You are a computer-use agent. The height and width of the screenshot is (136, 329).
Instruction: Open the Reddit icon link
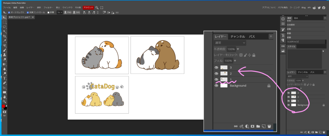314,8
